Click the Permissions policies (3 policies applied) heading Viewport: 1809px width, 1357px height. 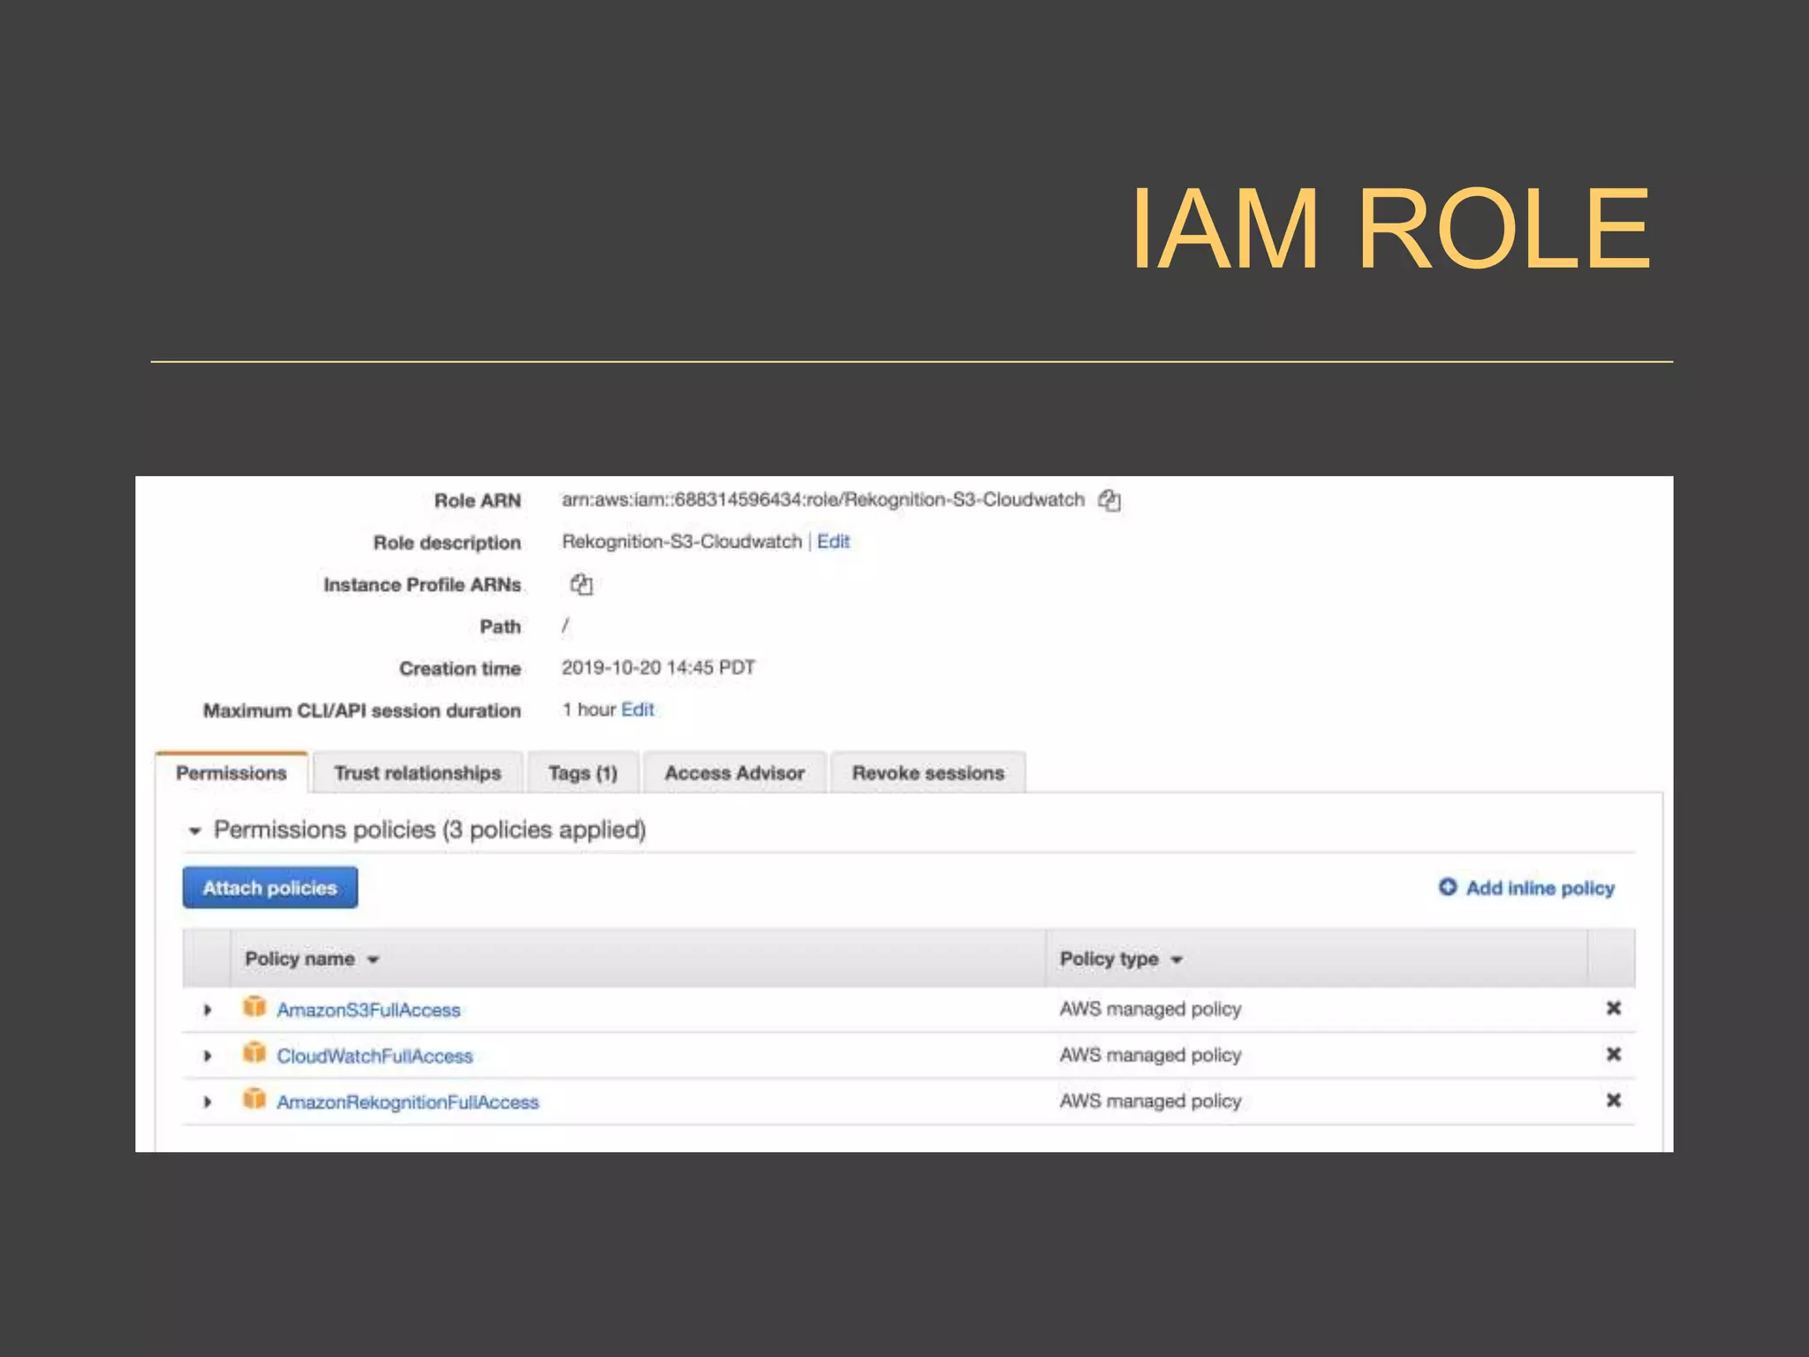(429, 830)
